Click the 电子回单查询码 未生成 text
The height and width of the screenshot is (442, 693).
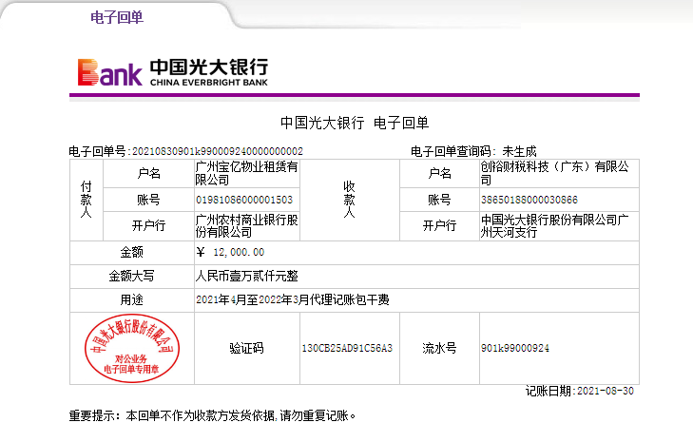[x=473, y=151]
